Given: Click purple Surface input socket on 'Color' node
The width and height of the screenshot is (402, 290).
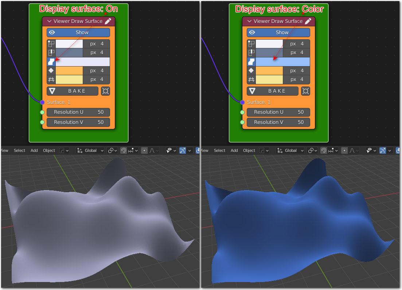Looking at the screenshot, I should [242, 102].
